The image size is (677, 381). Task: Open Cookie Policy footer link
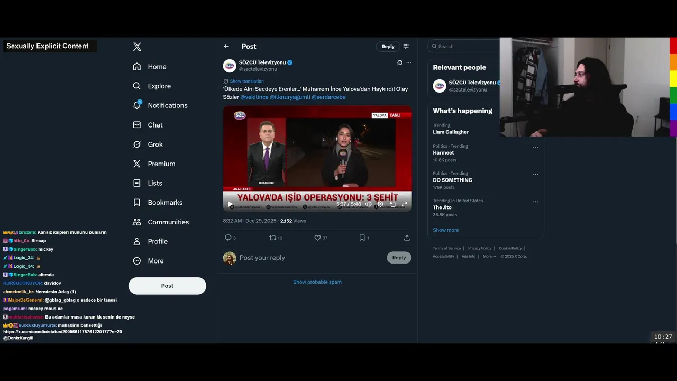[510, 248]
